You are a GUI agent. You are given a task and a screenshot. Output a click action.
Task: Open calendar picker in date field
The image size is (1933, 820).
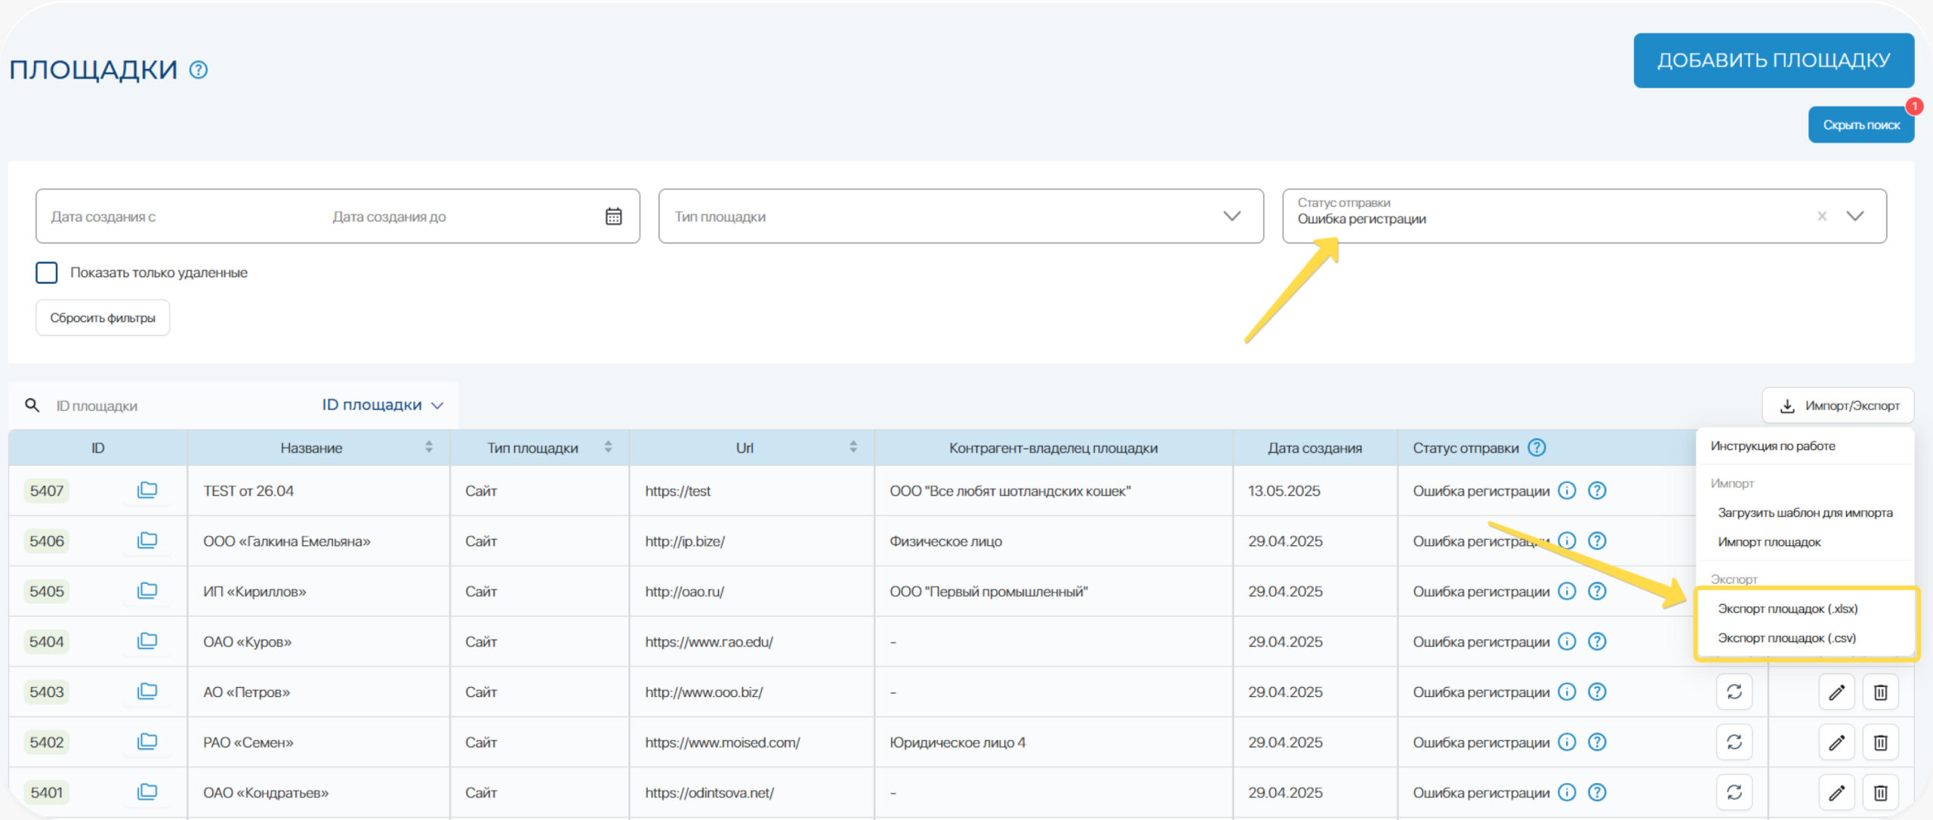pos(613,217)
